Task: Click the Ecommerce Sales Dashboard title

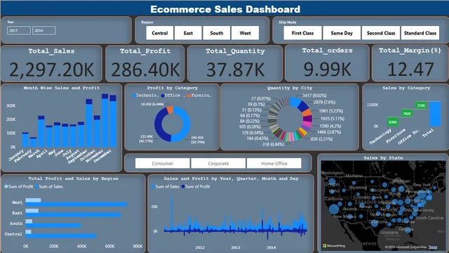Action: click(x=225, y=9)
